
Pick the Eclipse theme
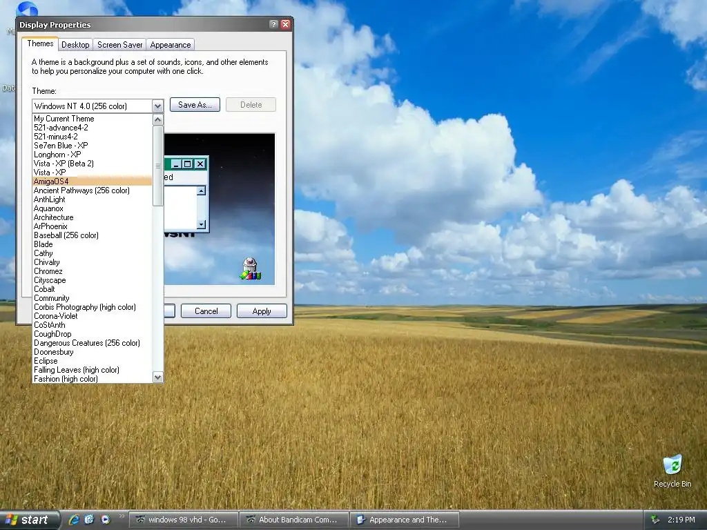92,361
